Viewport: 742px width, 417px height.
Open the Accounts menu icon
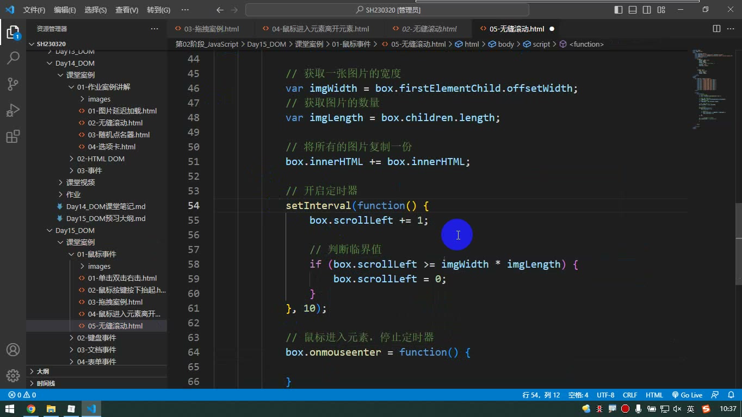pyautogui.click(x=13, y=350)
